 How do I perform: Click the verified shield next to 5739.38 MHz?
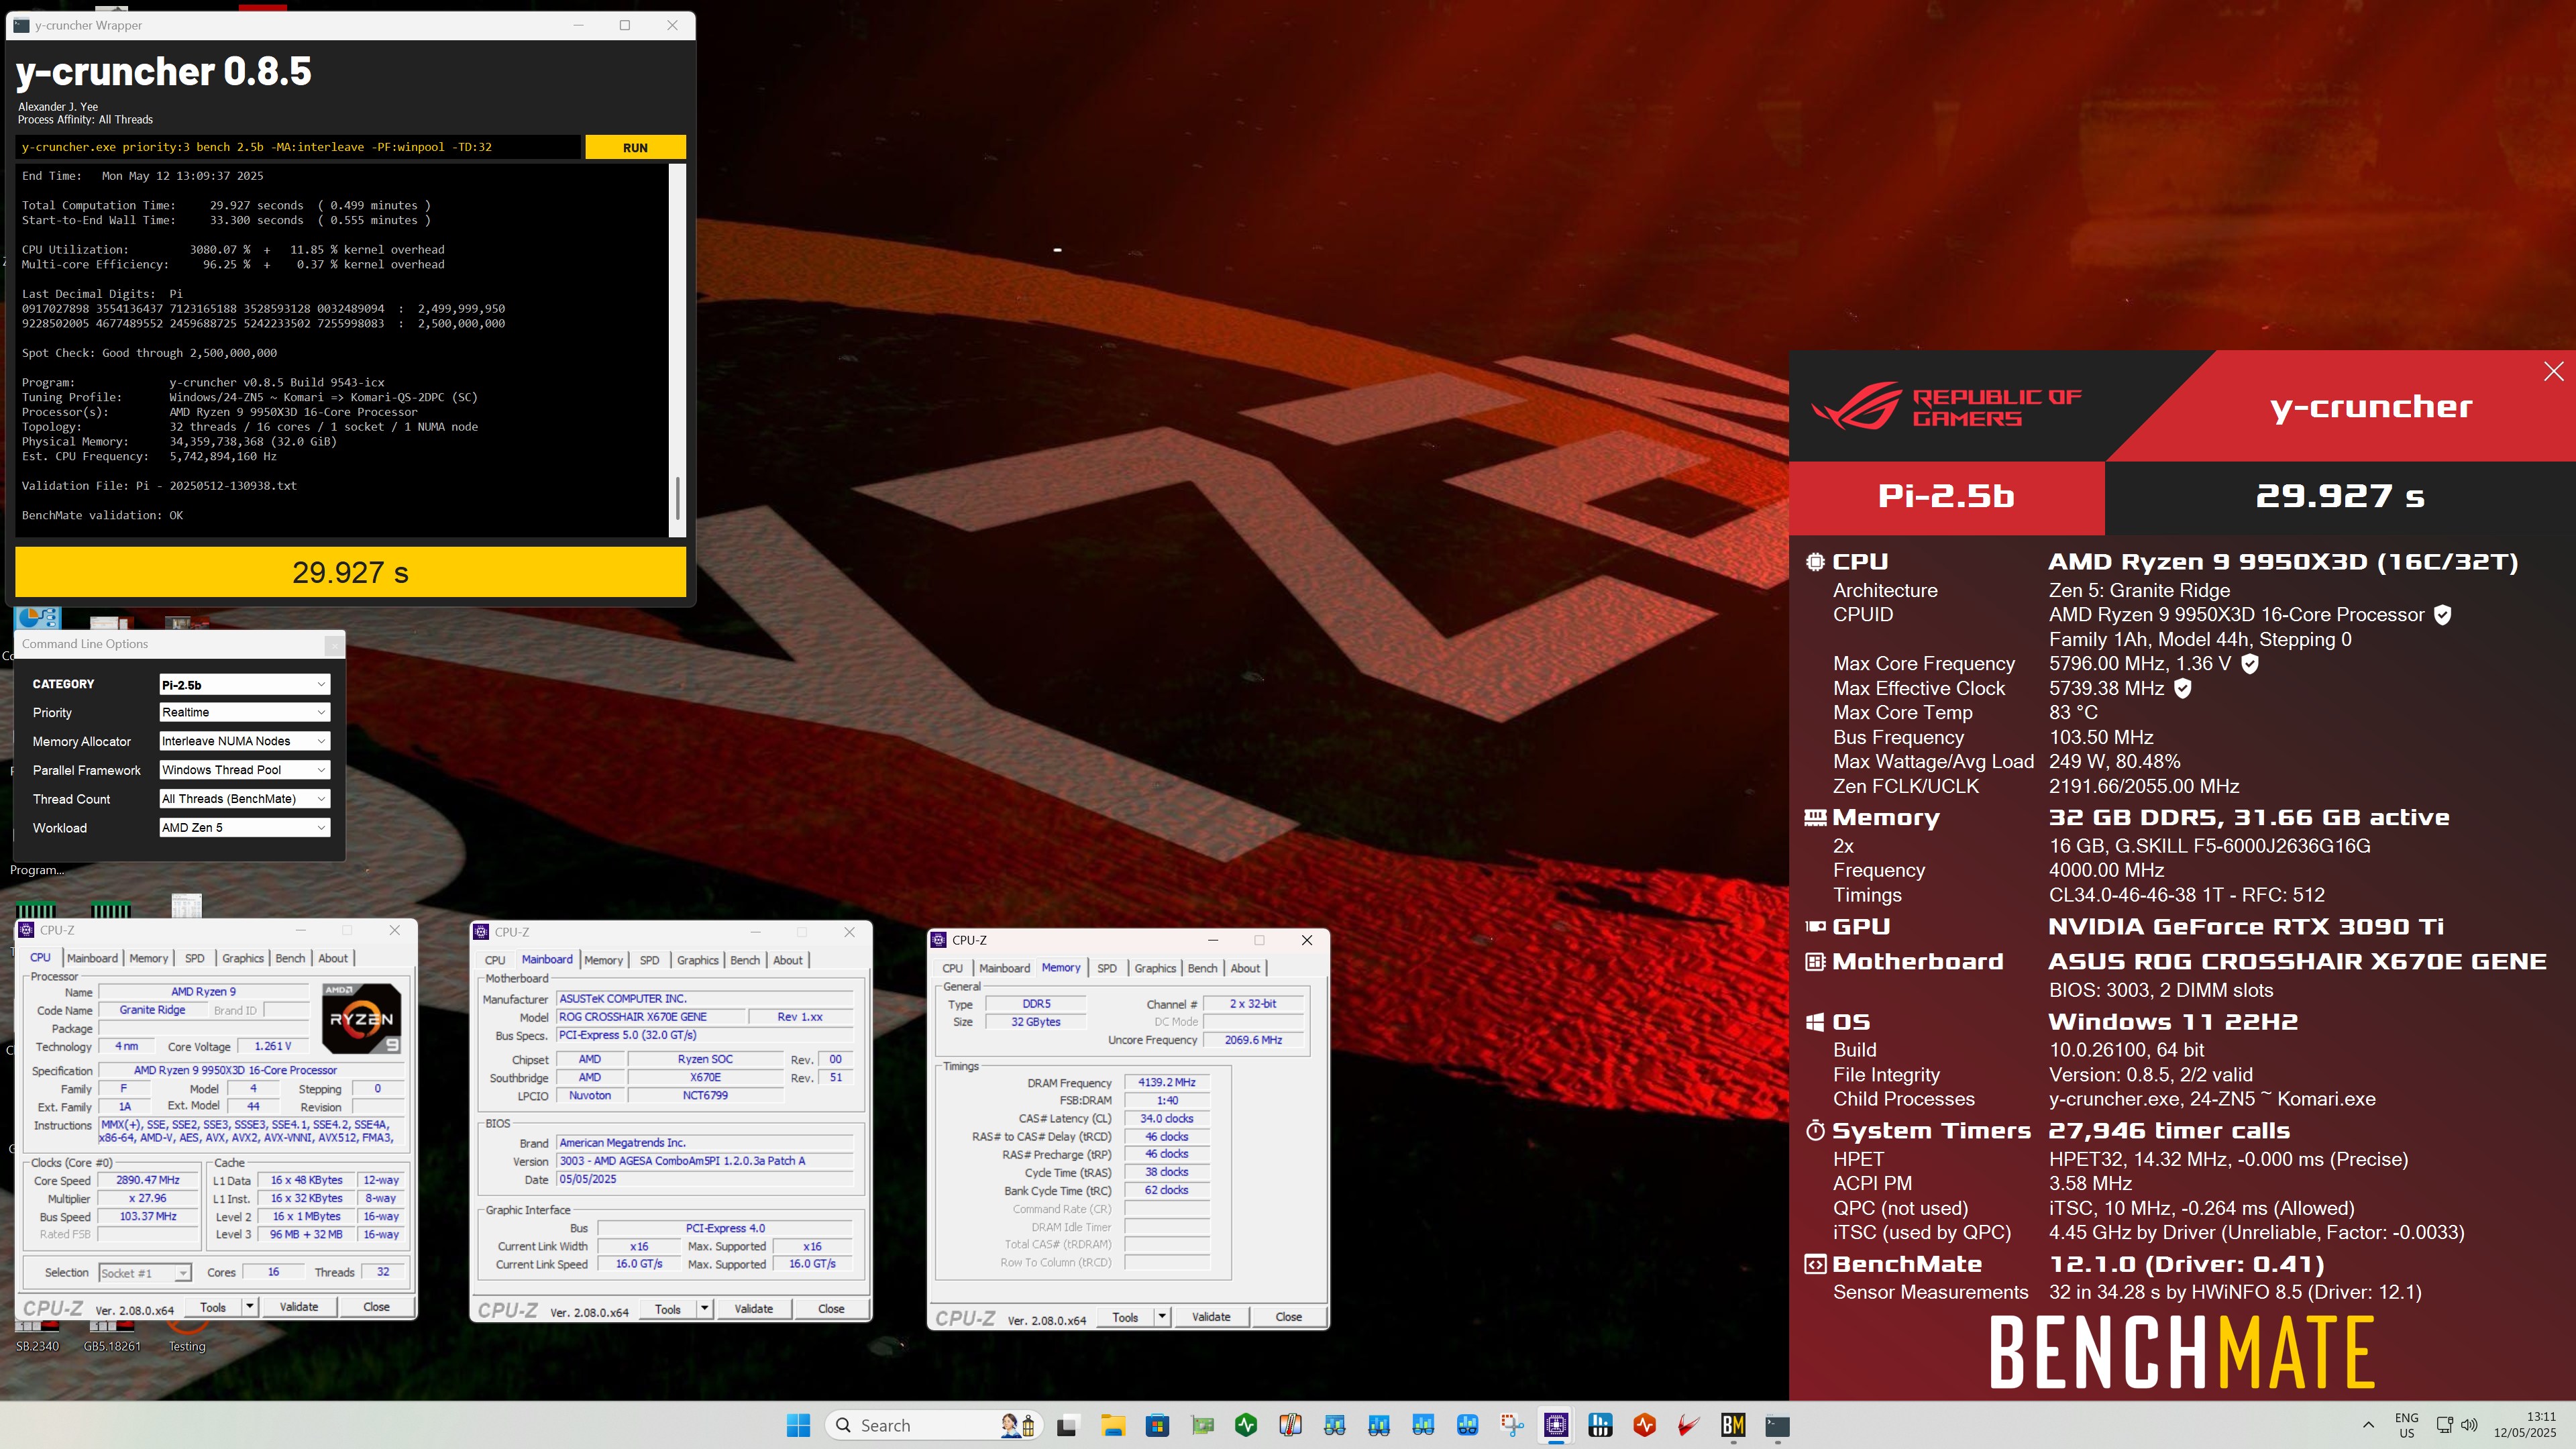click(2183, 688)
